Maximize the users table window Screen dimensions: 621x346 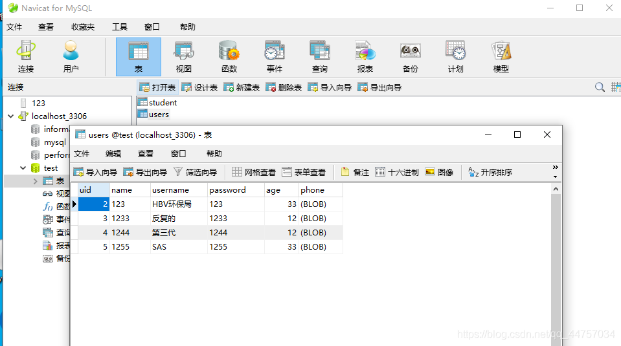pyautogui.click(x=517, y=135)
